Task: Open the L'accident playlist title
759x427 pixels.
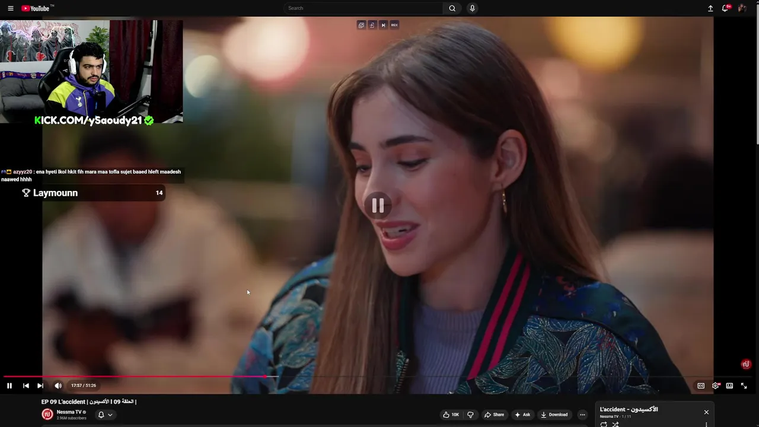Action: pos(629,409)
